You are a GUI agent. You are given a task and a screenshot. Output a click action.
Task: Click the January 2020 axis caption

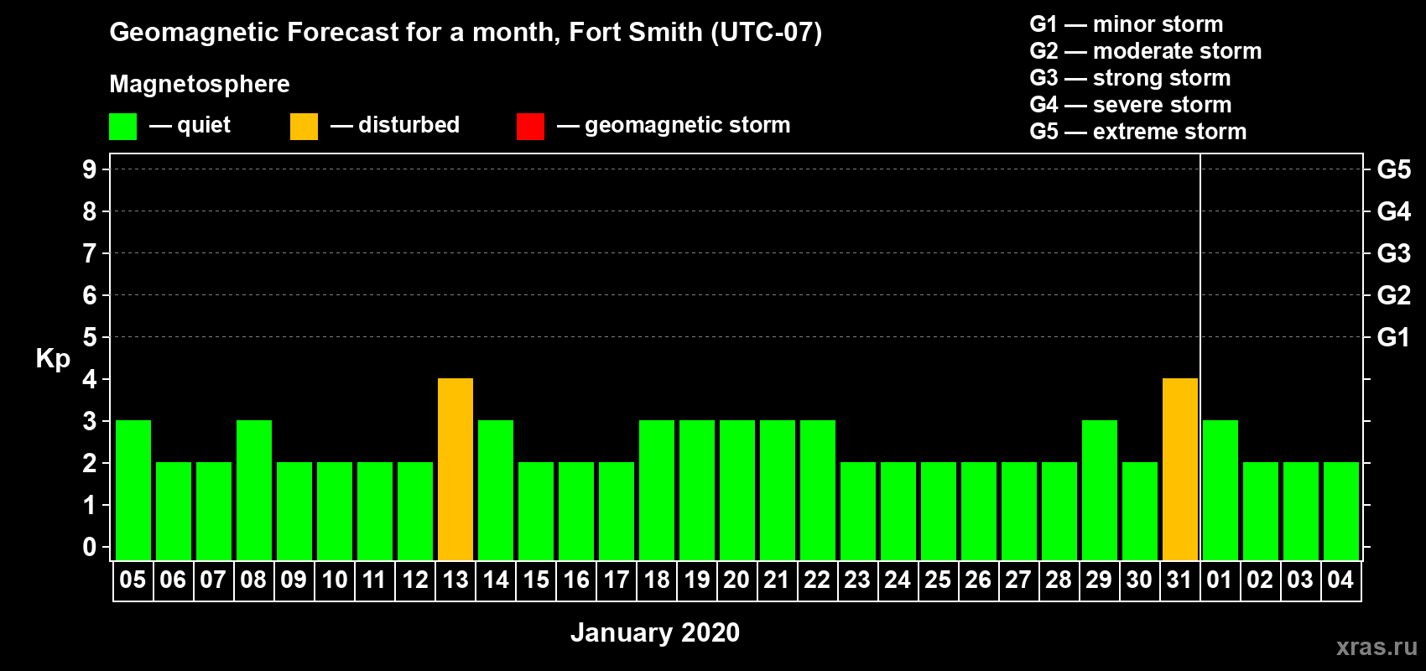(655, 632)
